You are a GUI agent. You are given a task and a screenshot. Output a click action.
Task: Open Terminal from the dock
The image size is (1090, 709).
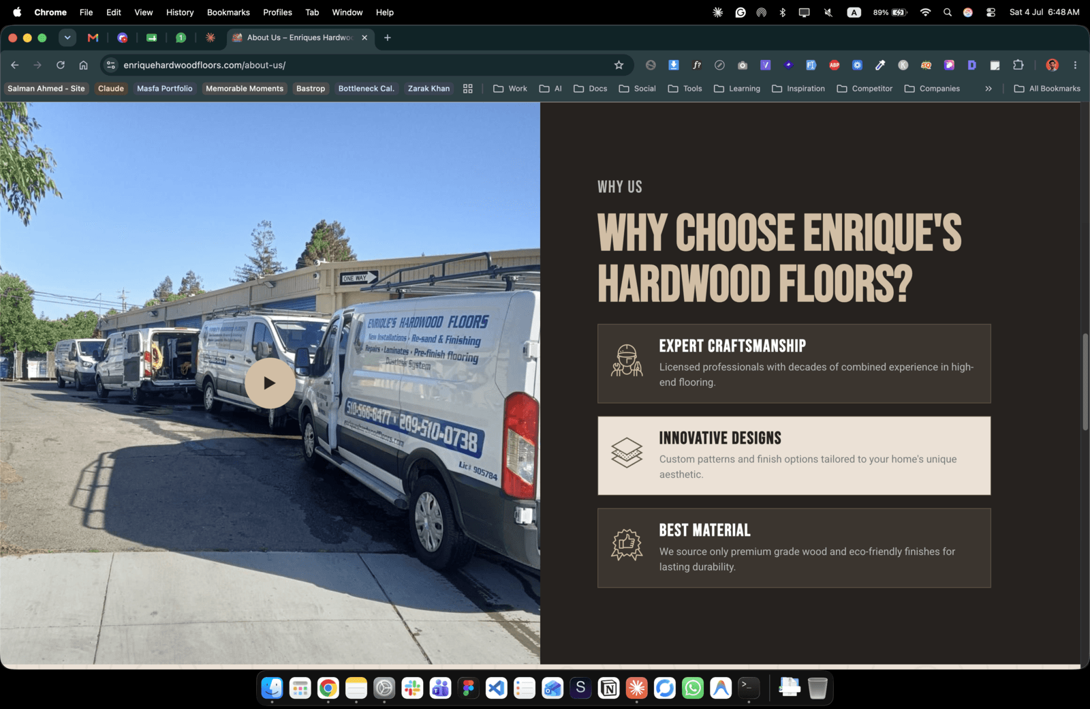pyautogui.click(x=749, y=687)
